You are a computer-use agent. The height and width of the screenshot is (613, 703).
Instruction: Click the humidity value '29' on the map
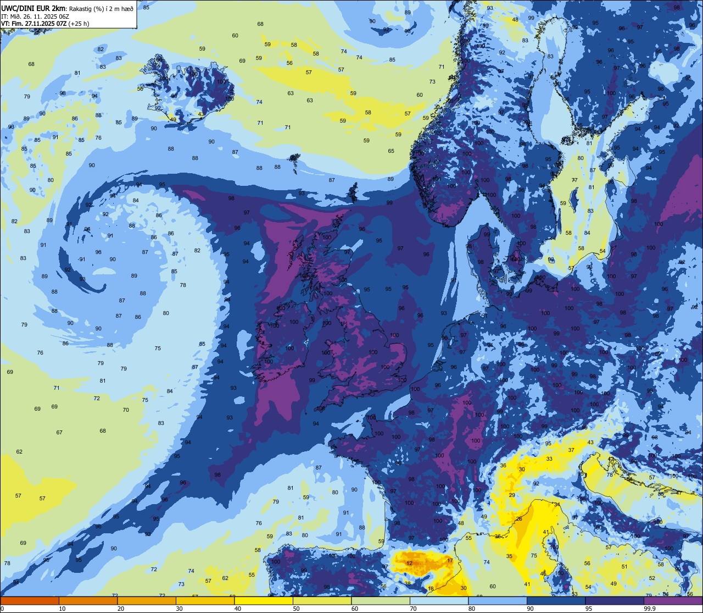[512, 495]
